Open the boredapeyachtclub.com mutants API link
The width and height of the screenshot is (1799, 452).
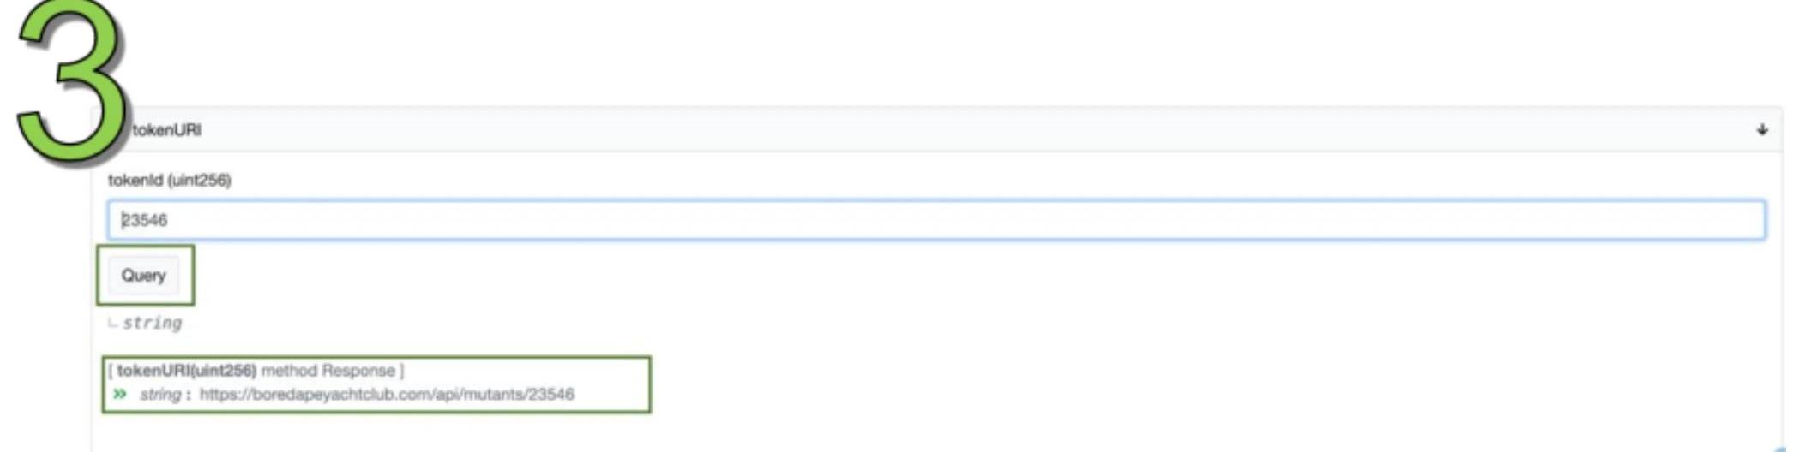coord(387,395)
